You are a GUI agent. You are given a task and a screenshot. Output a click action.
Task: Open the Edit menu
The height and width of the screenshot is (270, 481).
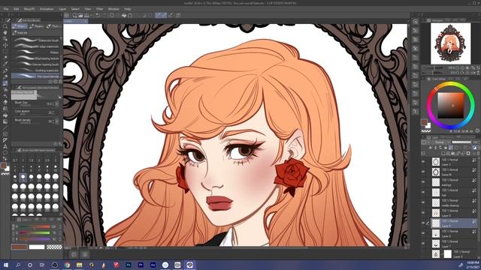(17, 9)
